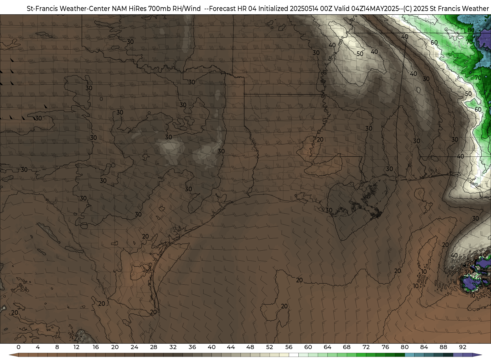
Task: Click the colorbar tick label 68
Action: pyautogui.click(x=347, y=347)
